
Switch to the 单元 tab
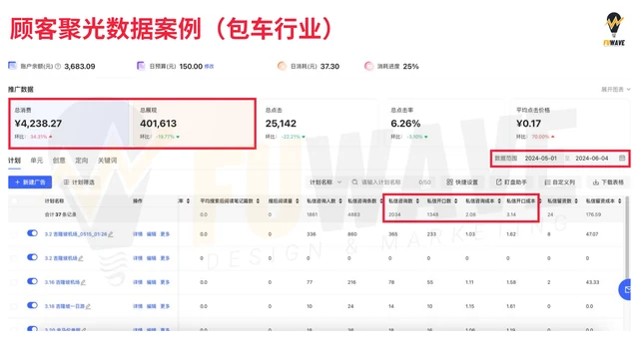point(36,161)
